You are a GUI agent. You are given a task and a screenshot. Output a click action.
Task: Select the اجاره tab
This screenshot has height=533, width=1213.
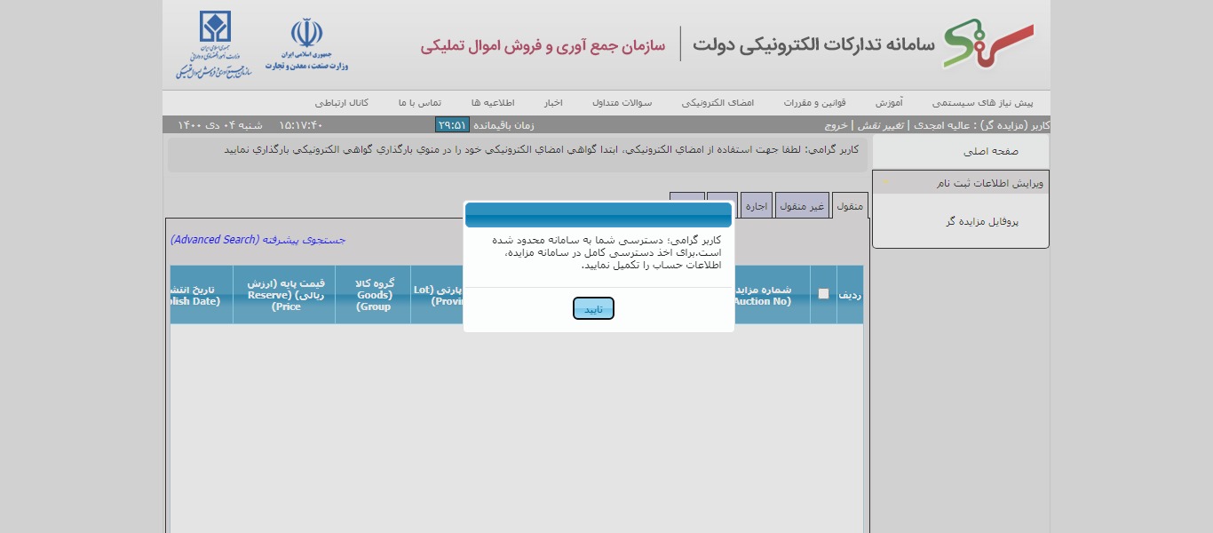tap(756, 206)
